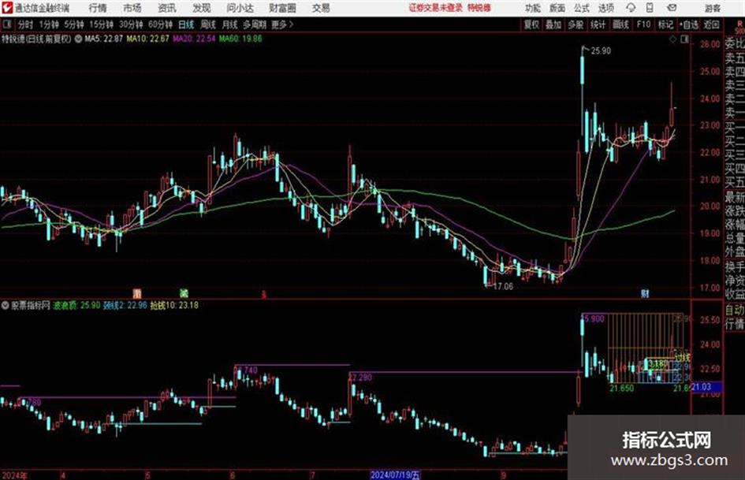Open the 版面 layout menu
The height and width of the screenshot is (480, 745).
557,8
